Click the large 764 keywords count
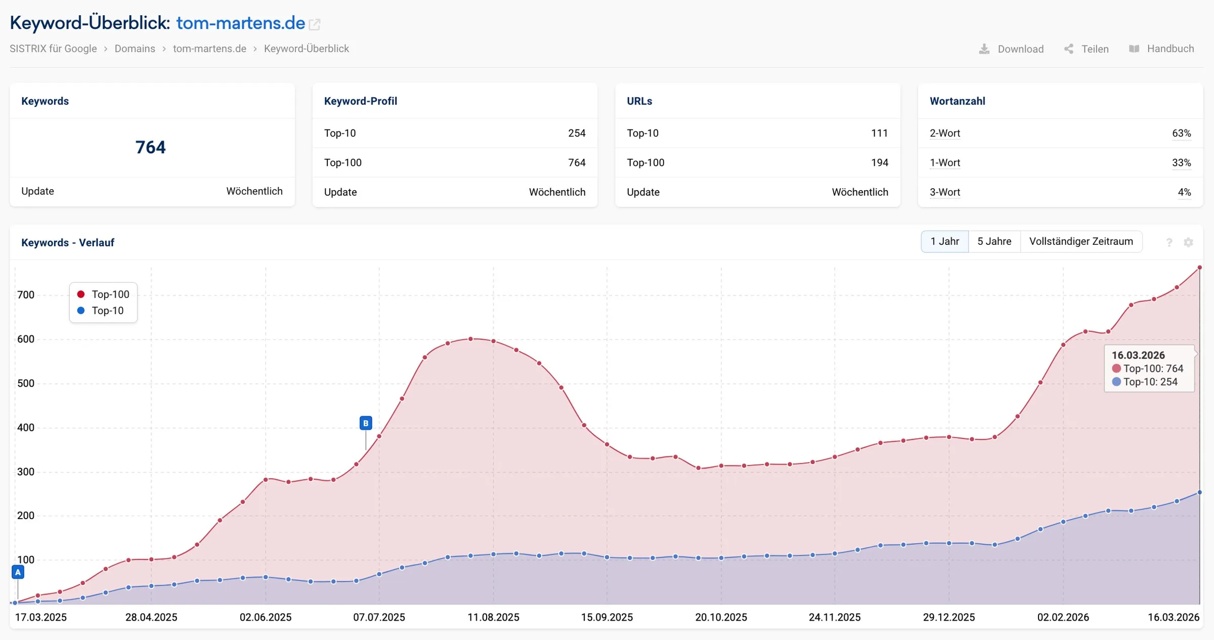1214x640 pixels. (x=151, y=147)
